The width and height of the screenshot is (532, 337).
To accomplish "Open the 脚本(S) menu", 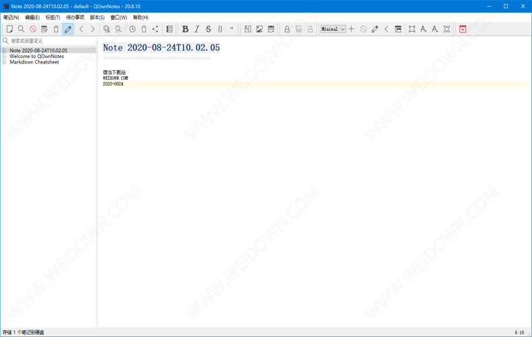I will [97, 18].
